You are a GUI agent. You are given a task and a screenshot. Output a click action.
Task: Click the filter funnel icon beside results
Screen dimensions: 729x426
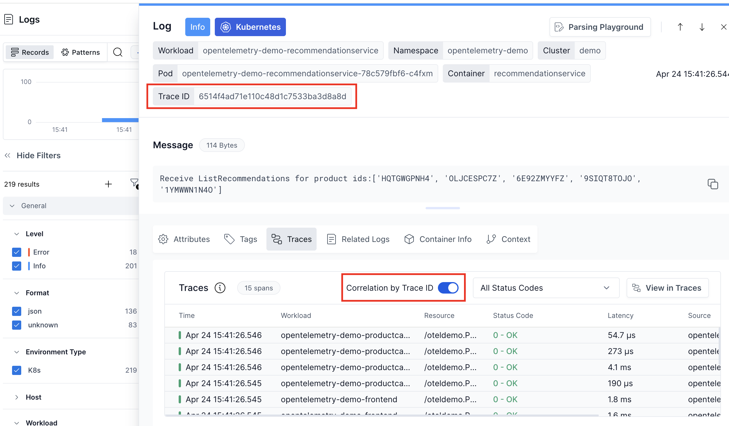tap(134, 183)
